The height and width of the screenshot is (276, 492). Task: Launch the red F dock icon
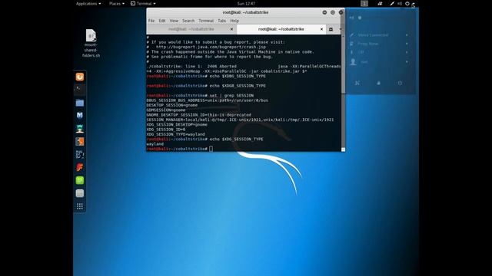[x=80, y=167]
